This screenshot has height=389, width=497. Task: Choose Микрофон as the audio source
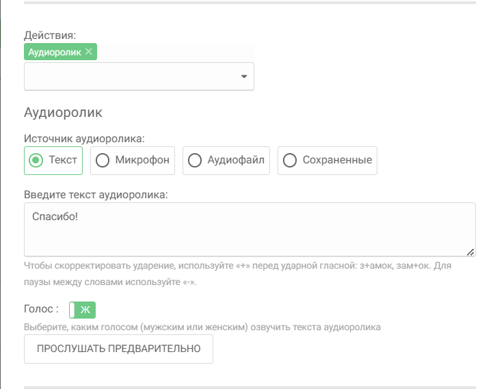pyautogui.click(x=133, y=161)
